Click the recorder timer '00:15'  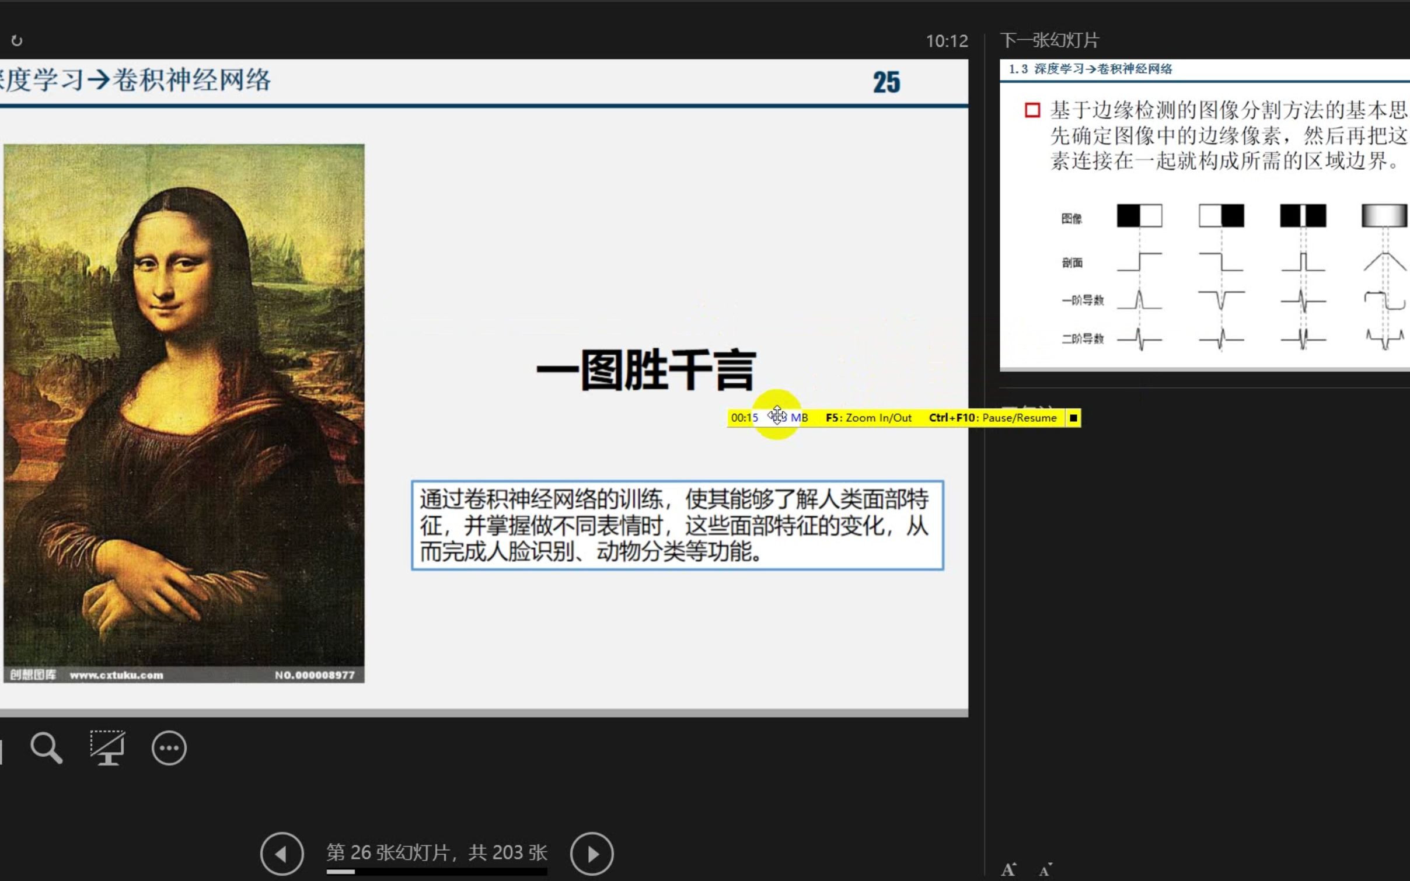(x=744, y=418)
